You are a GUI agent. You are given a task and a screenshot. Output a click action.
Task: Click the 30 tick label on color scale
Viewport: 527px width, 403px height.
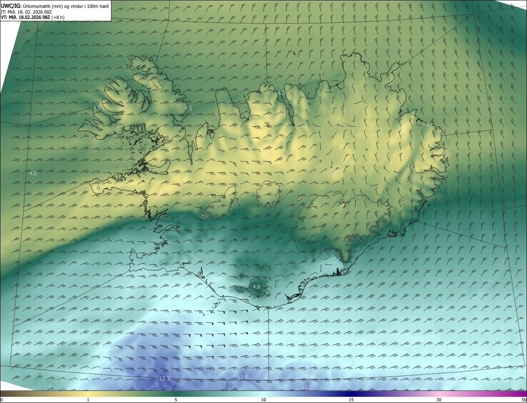(439, 400)
